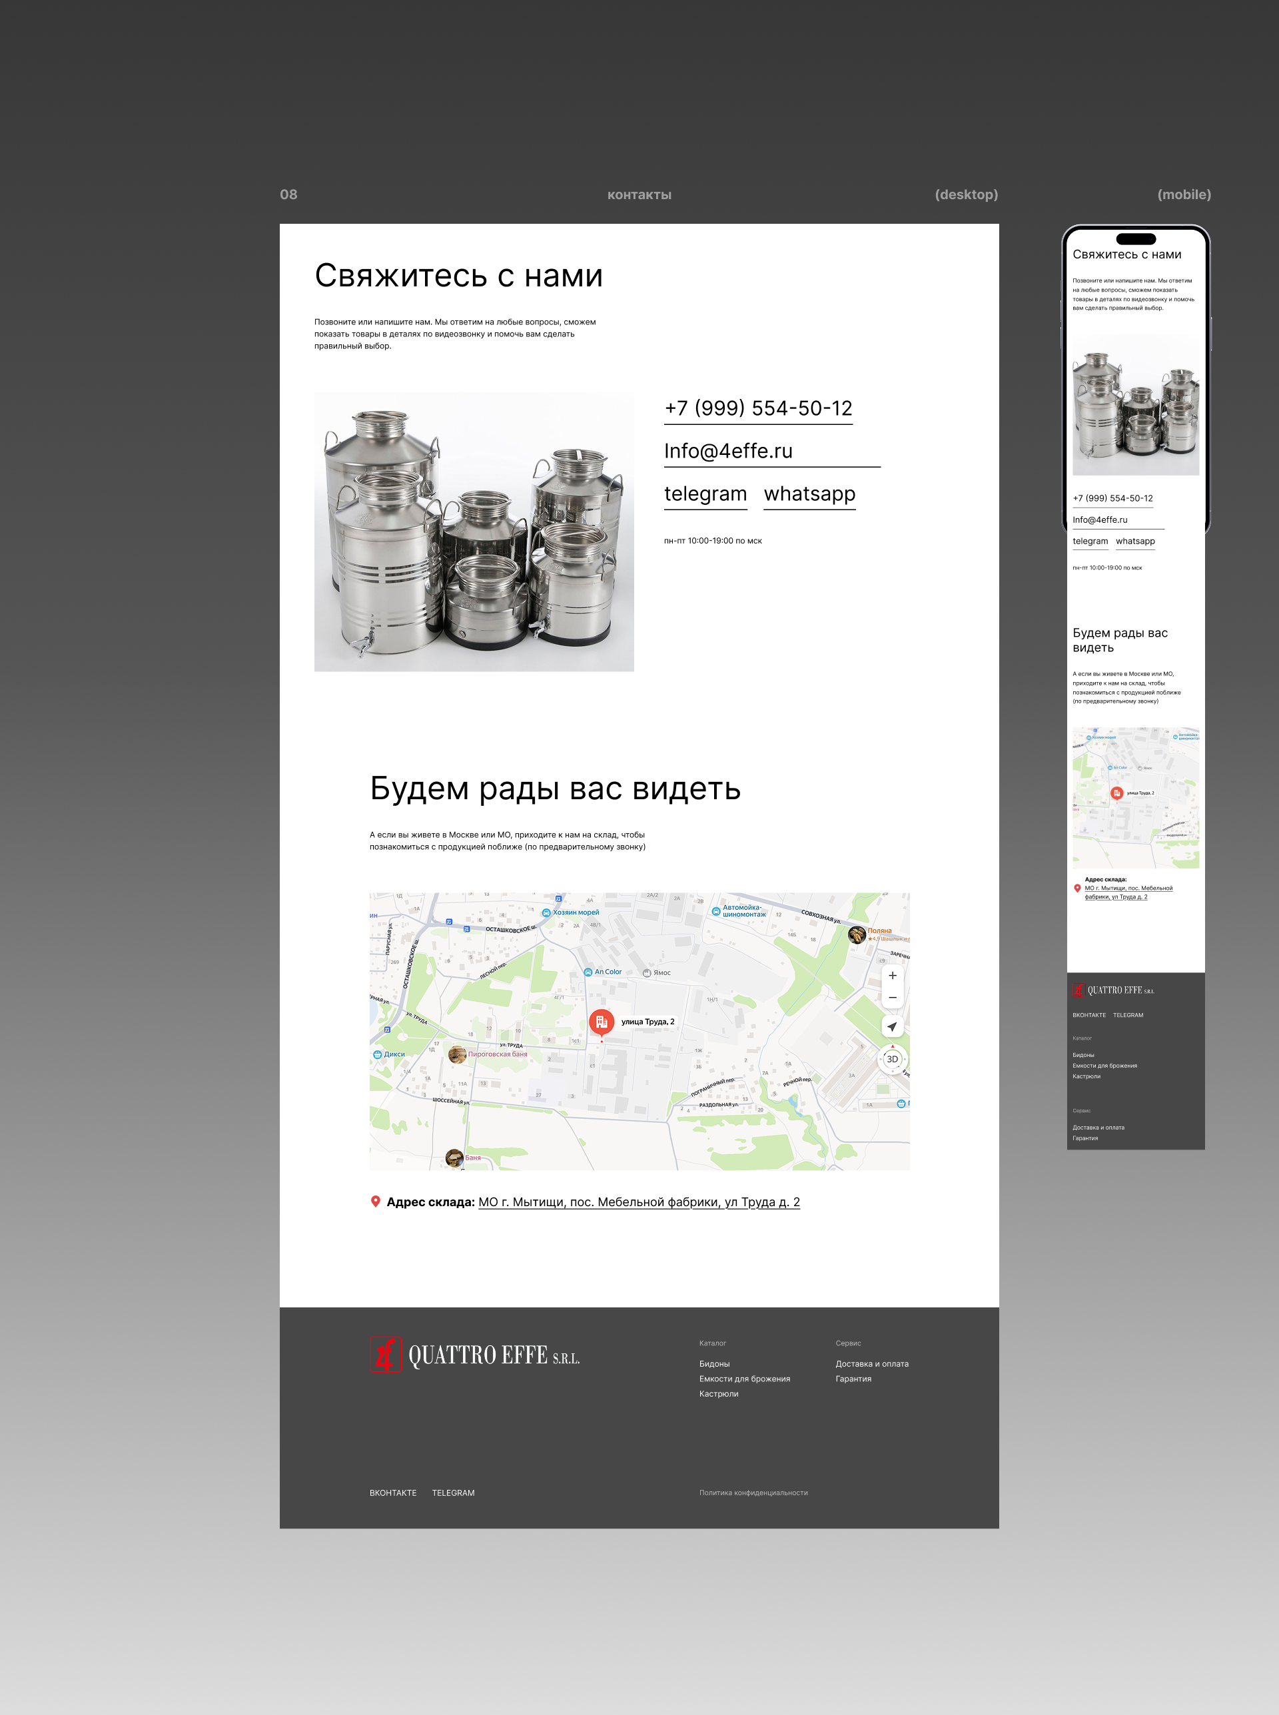The image size is (1279, 1715).
Task: Click the Пироговская баня map marker
Action: 458,1054
